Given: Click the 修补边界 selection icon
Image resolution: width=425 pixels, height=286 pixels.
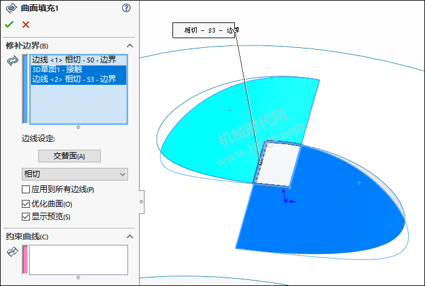Looking at the screenshot, I should coord(13,61).
